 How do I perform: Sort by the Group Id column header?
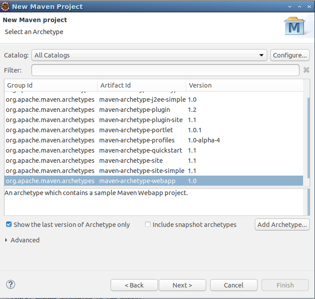coord(51,85)
